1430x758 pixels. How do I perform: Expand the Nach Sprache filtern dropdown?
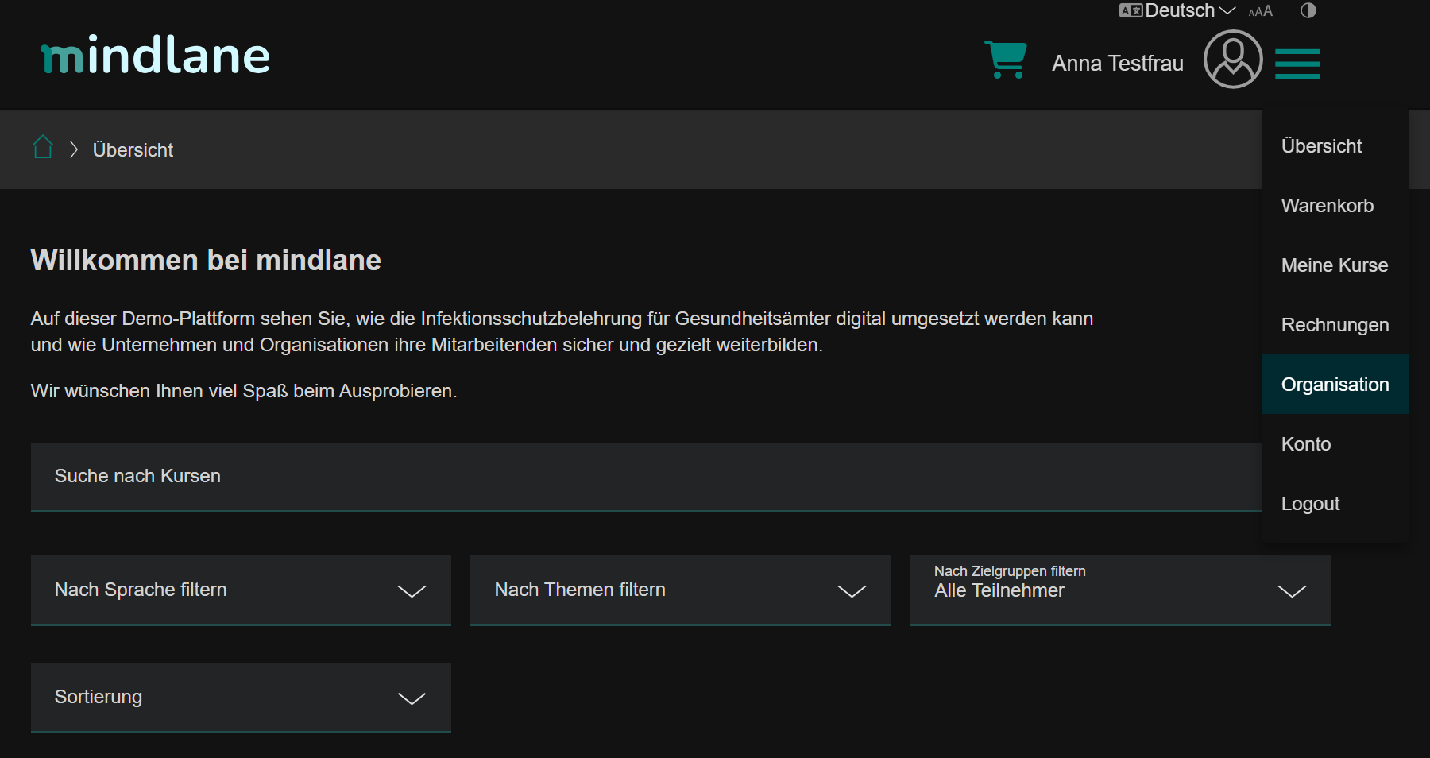241,590
